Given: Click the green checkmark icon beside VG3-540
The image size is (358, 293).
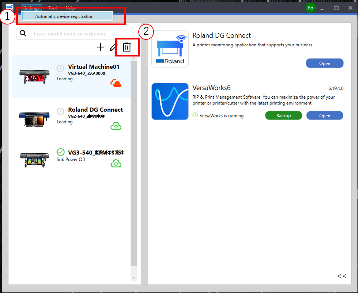Looking at the screenshot, I should (x=61, y=152).
